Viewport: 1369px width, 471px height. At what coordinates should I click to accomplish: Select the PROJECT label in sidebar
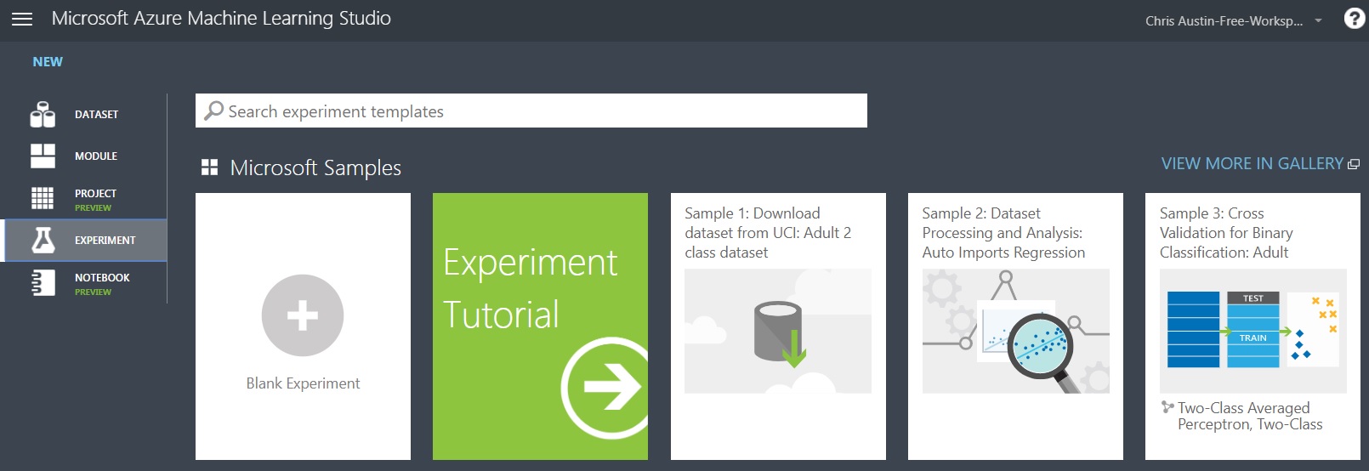pyautogui.click(x=95, y=193)
